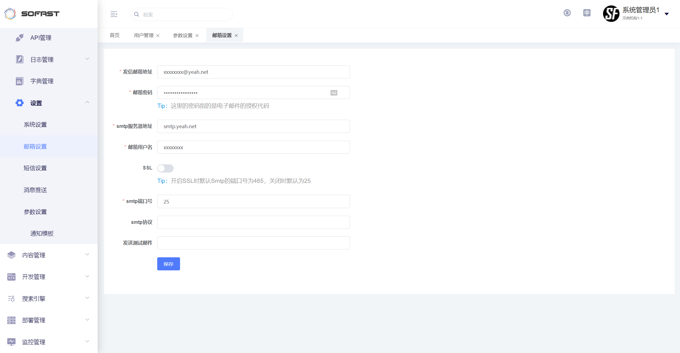Click the keyboard icon in password field
Image resolution: width=680 pixels, height=353 pixels.
pyautogui.click(x=334, y=93)
